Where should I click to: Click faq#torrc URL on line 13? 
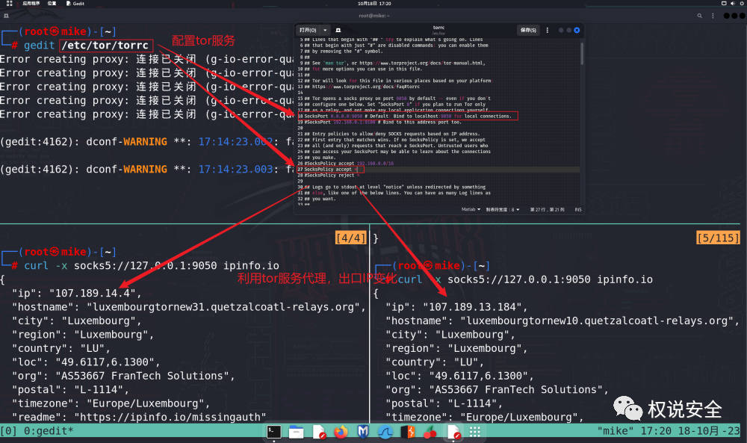tap(366, 87)
